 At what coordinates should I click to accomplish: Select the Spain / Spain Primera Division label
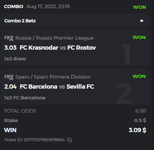tap(53, 77)
